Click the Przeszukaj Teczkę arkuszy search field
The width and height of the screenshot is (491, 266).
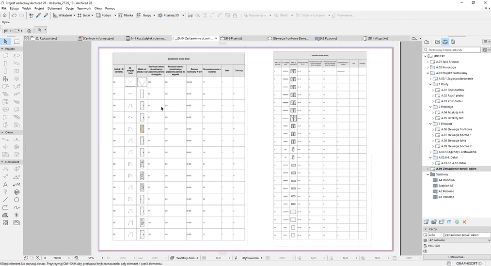coord(454,50)
